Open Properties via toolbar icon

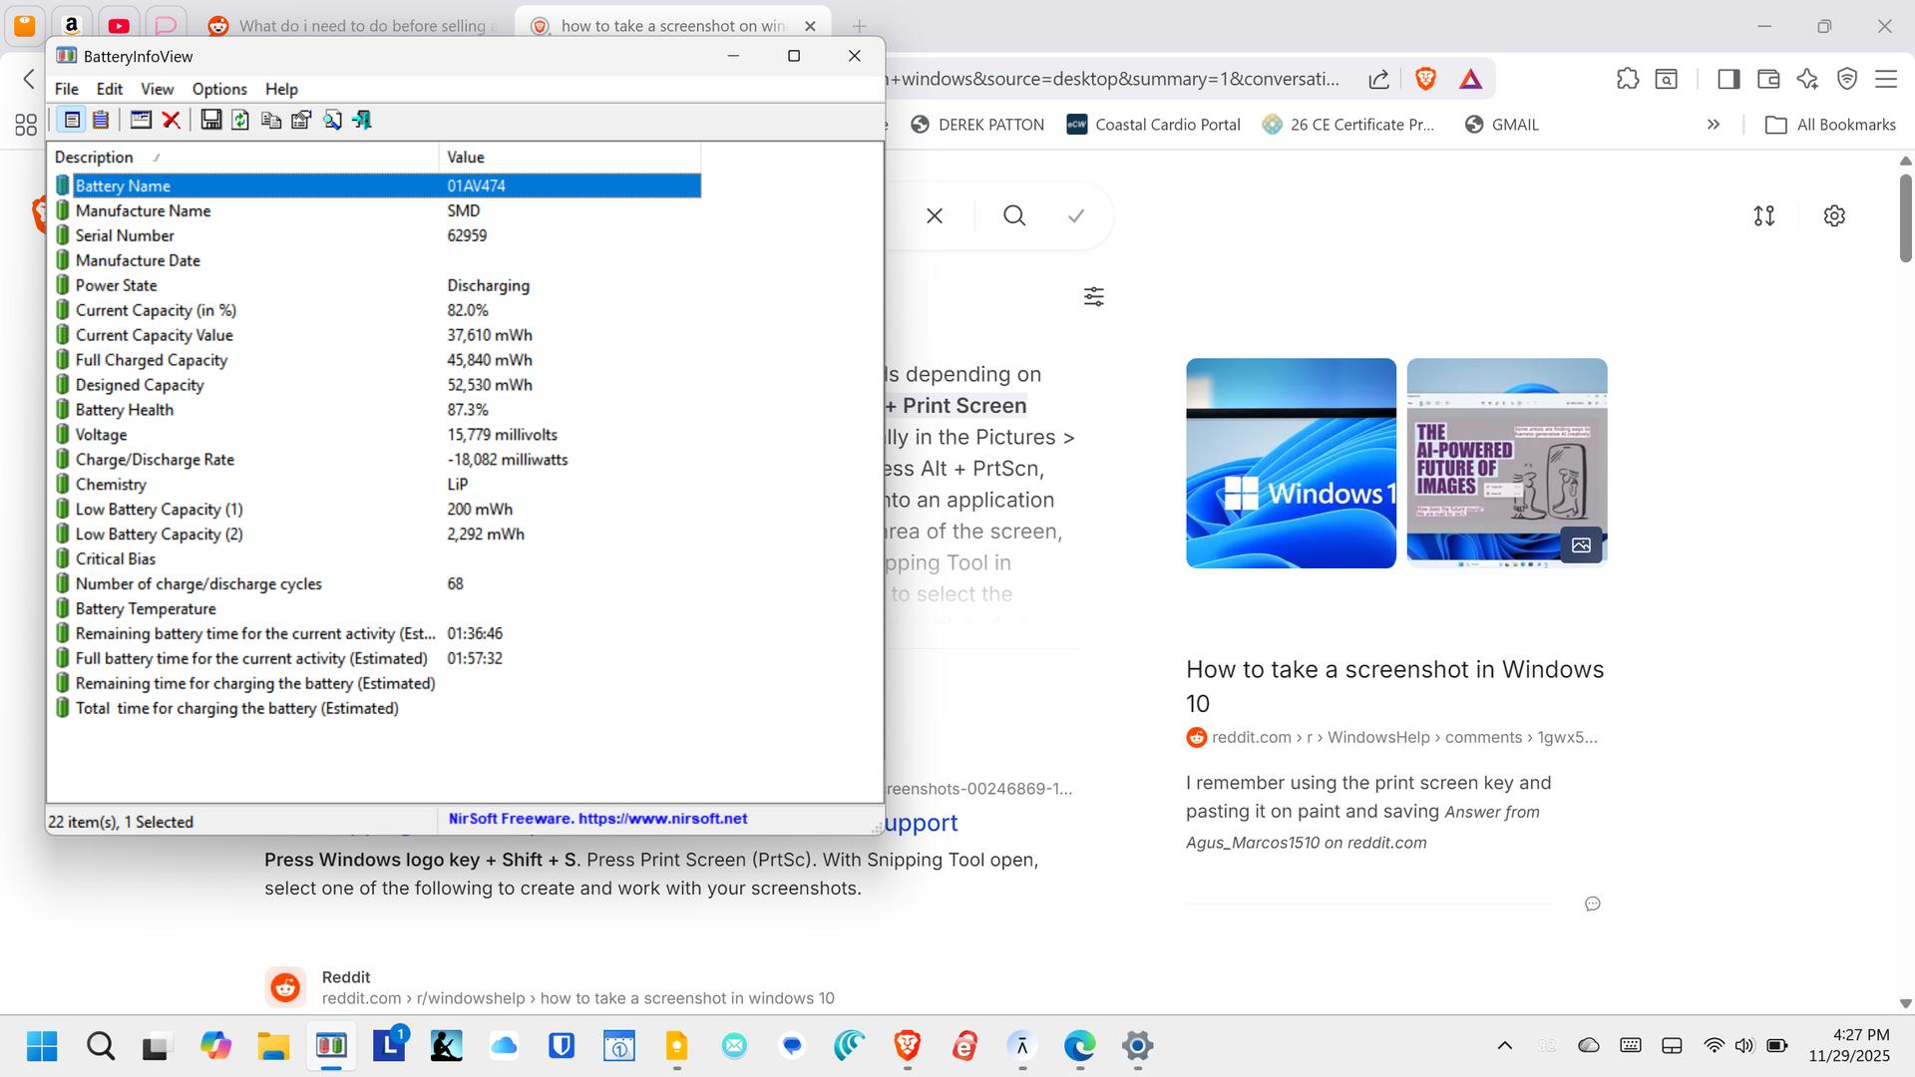[301, 120]
